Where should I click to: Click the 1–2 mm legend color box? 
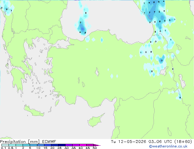[x=19, y=145]
